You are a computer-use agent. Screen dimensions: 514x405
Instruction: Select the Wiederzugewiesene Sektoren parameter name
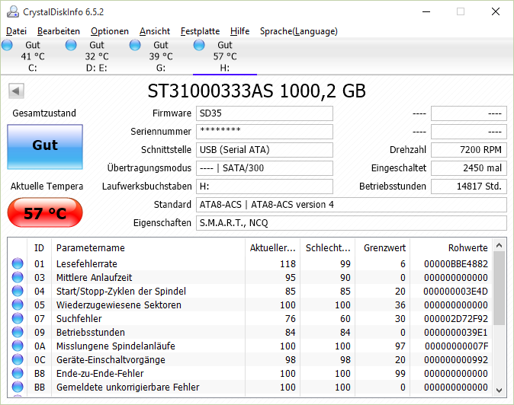[119, 305]
